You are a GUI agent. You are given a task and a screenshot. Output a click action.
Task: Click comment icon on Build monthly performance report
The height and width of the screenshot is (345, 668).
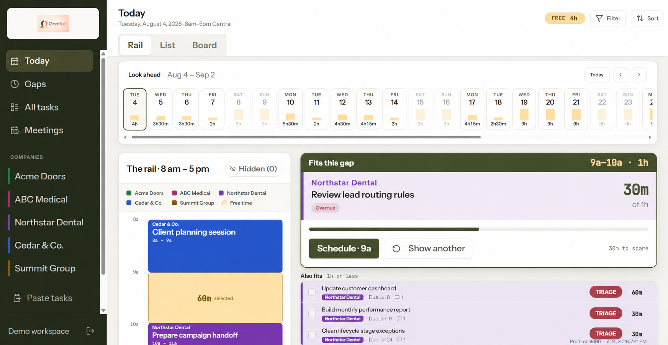click(x=399, y=319)
